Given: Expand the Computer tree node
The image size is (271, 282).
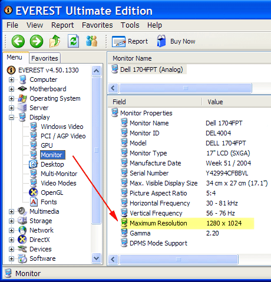Looking at the screenshot, I should click(x=11, y=79).
